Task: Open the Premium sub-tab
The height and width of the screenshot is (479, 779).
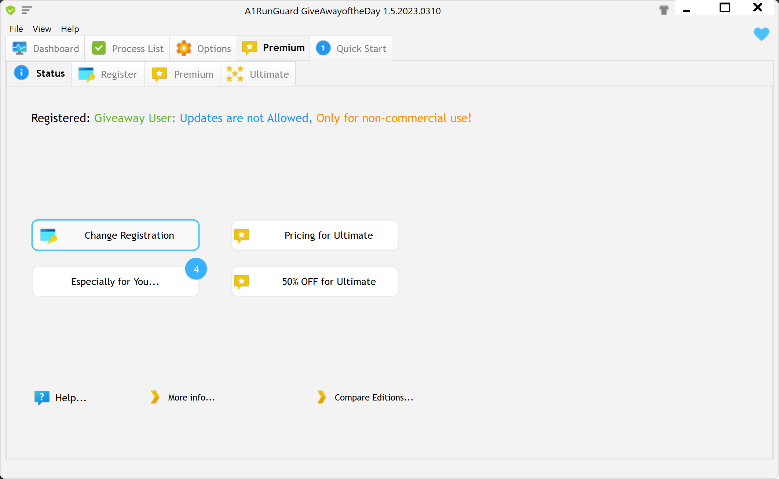Action: (182, 74)
